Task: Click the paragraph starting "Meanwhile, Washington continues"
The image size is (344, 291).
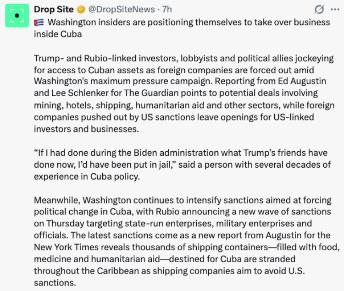Action: (x=187, y=242)
